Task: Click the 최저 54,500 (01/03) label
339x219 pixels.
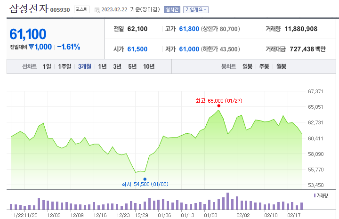Action: (145, 184)
